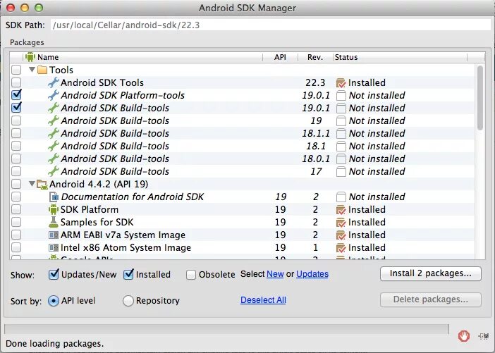
Task: Click the Install 2 packages button
Action: 430,273
